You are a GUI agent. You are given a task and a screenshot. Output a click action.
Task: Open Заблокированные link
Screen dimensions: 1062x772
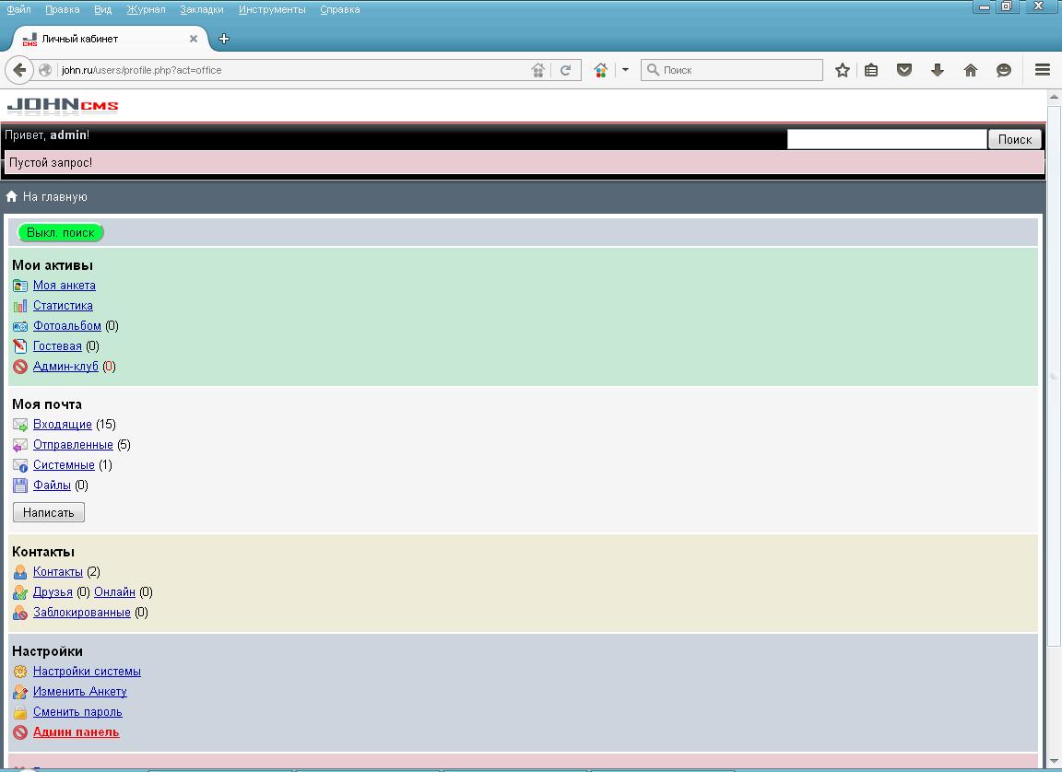coord(82,613)
